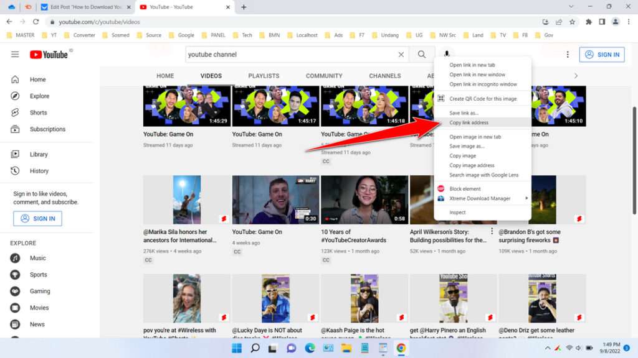This screenshot has height=358, width=638.
Task: Switch to the CHANNELS tab
Action: (x=385, y=76)
